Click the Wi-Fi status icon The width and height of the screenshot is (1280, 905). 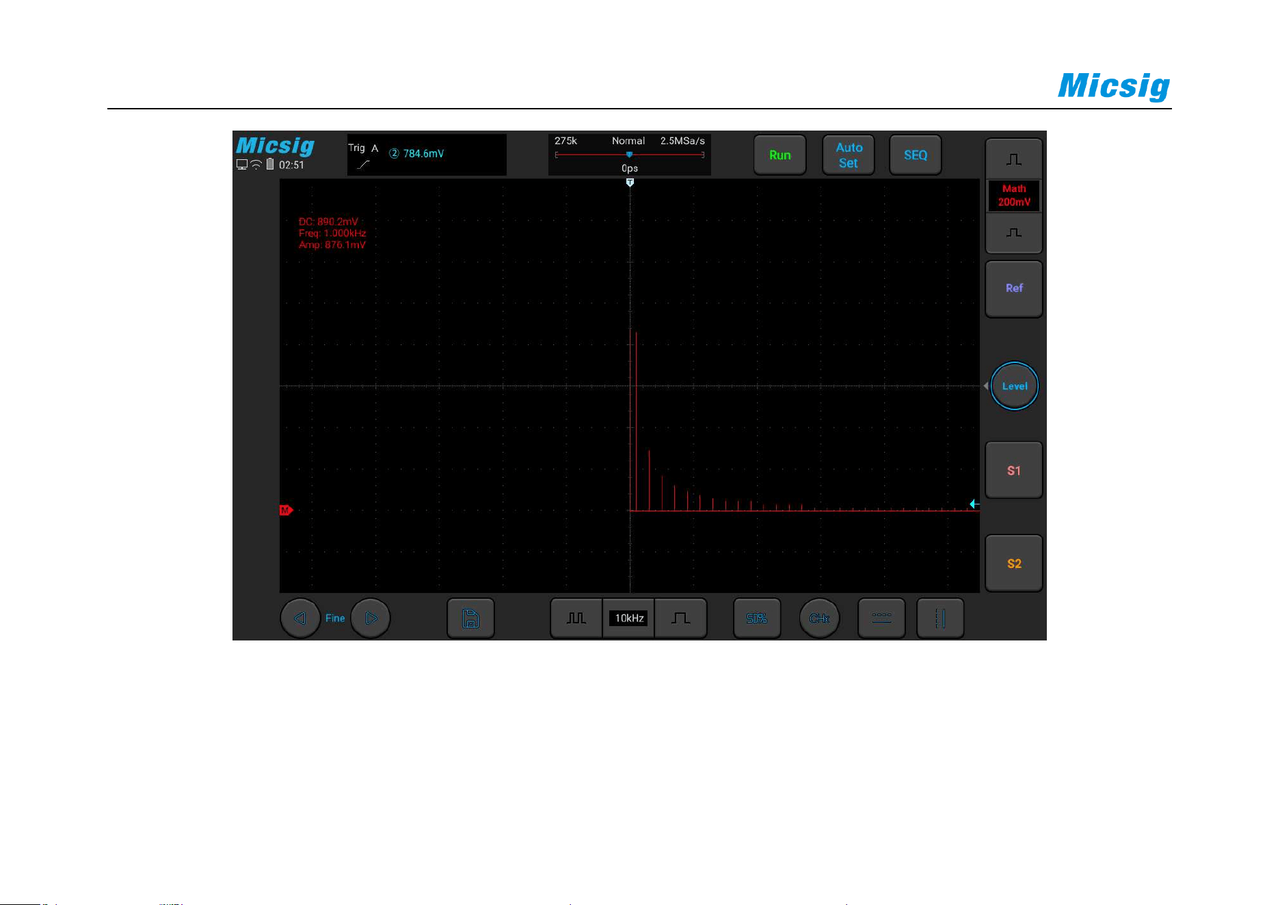pyautogui.click(x=256, y=164)
